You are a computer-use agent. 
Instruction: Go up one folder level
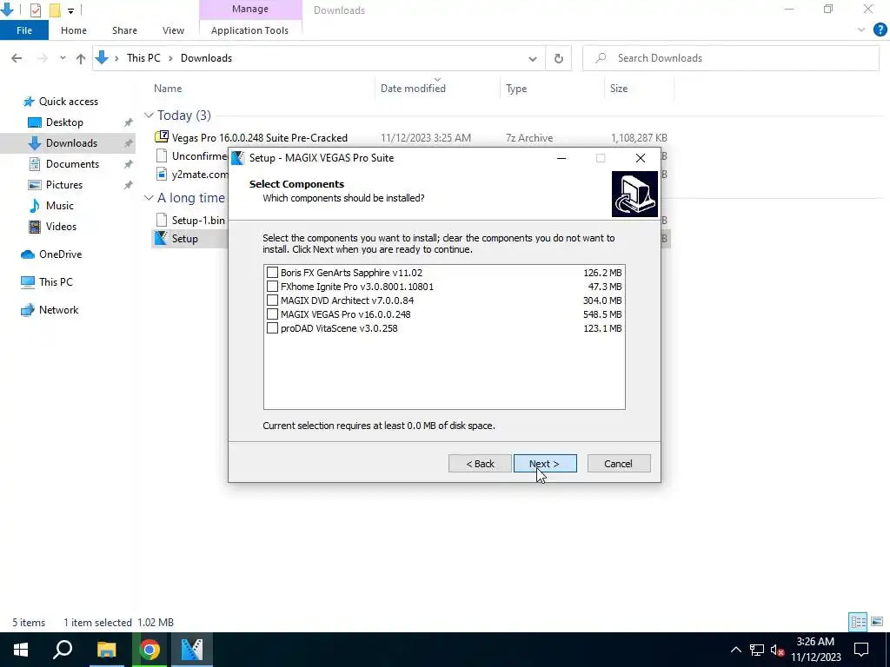coord(81,58)
